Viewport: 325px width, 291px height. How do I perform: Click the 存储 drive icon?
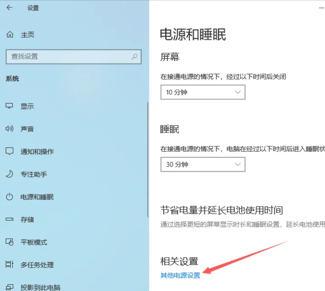click(9, 219)
